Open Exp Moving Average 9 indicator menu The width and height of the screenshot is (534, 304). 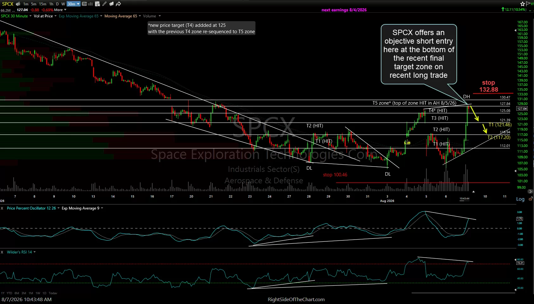82,208
